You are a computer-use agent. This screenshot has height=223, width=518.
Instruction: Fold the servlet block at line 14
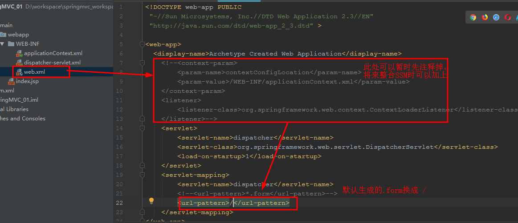coord(143,128)
